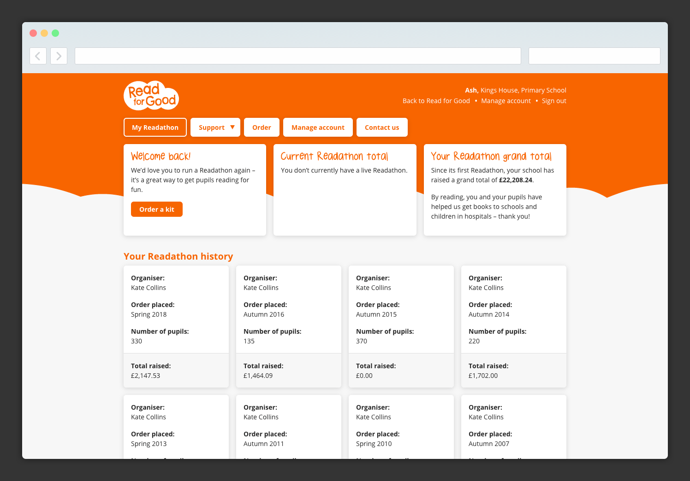The image size is (690, 481).
Task: Select the £1,464.09 total raised
Action: (258, 376)
